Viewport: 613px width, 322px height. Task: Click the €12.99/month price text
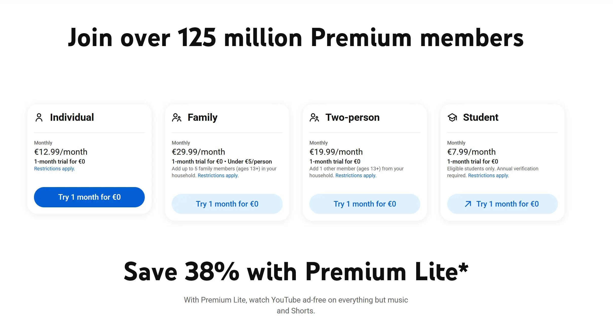[x=61, y=152]
